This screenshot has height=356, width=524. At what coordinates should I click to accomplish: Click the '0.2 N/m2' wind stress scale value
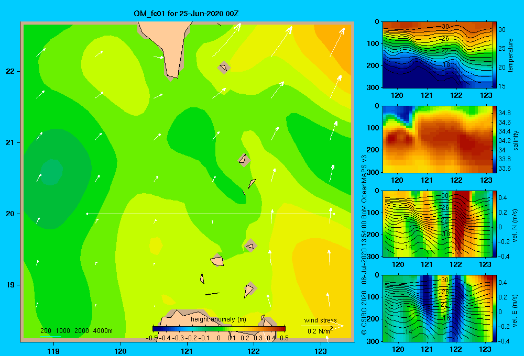[320, 331]
